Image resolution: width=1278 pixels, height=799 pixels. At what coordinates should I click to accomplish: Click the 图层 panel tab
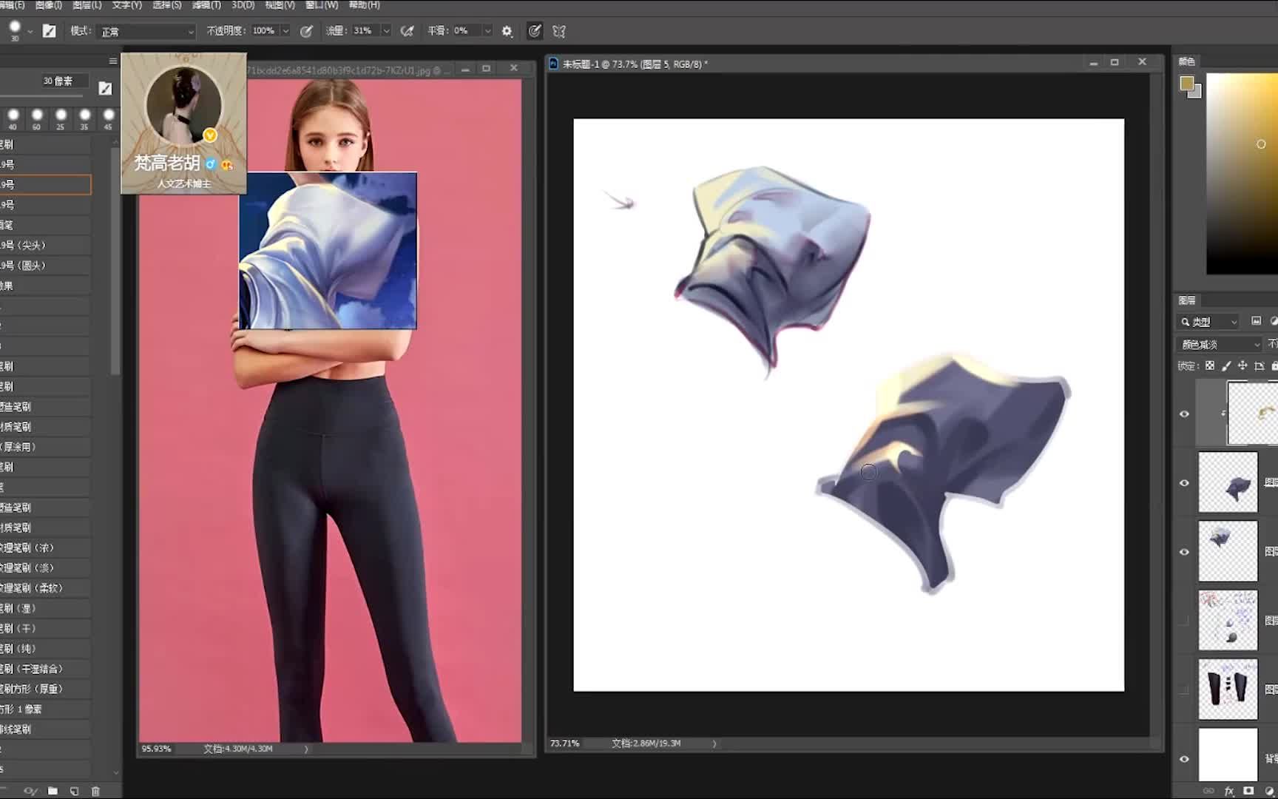coord(1186,300)
